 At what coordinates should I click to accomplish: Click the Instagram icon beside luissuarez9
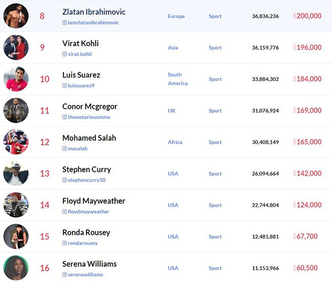pos(64,85)
